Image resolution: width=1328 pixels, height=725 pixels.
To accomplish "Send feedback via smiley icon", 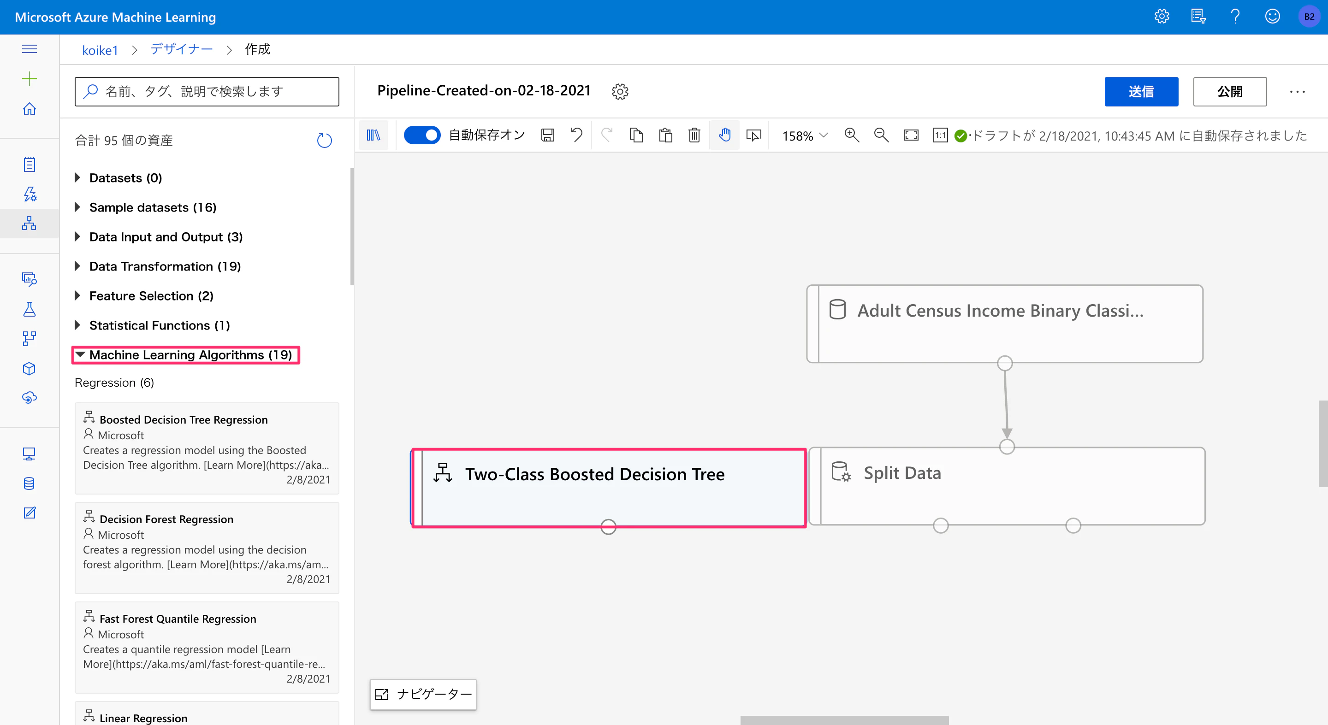I will click(1272, 17).
